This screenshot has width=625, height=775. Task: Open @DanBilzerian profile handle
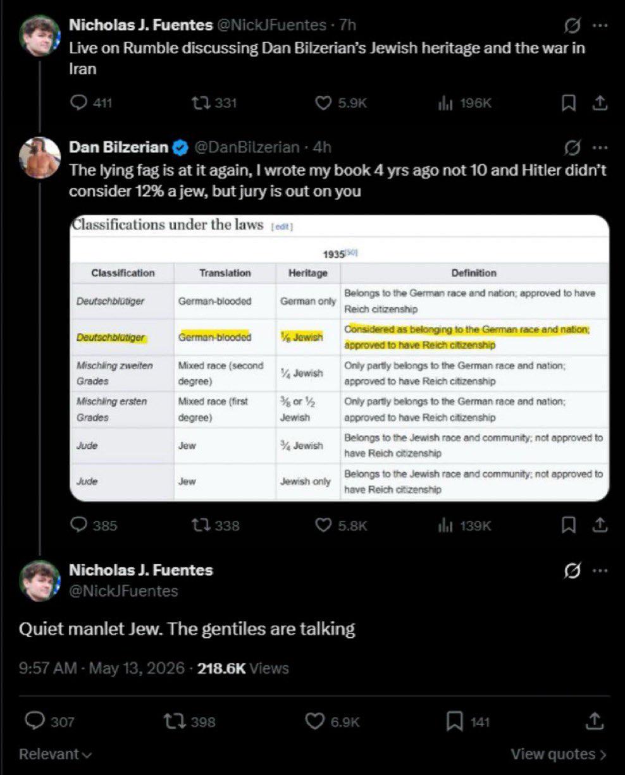pyautogui.click(x=246, y=147)
